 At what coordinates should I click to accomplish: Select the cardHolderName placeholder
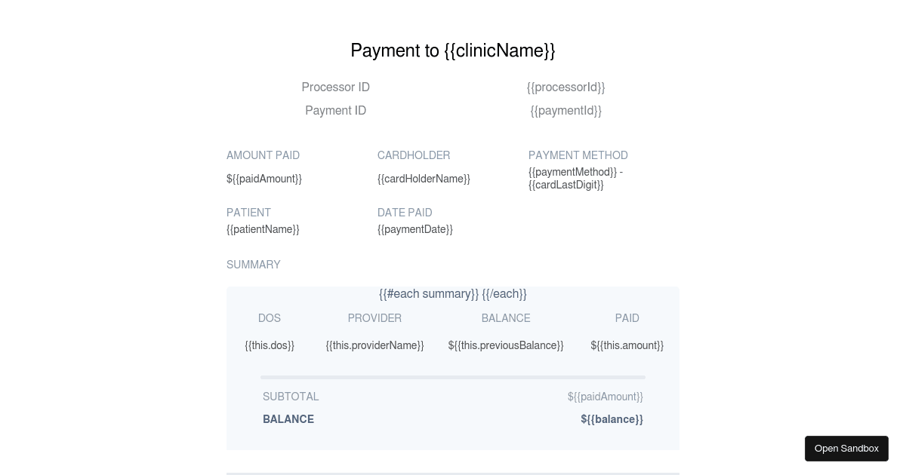click(x=424, y=179)
